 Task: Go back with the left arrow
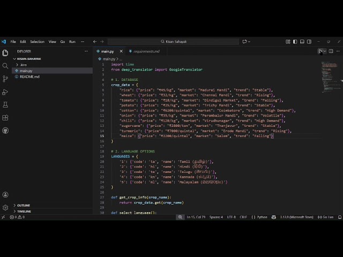click(95, 42)
